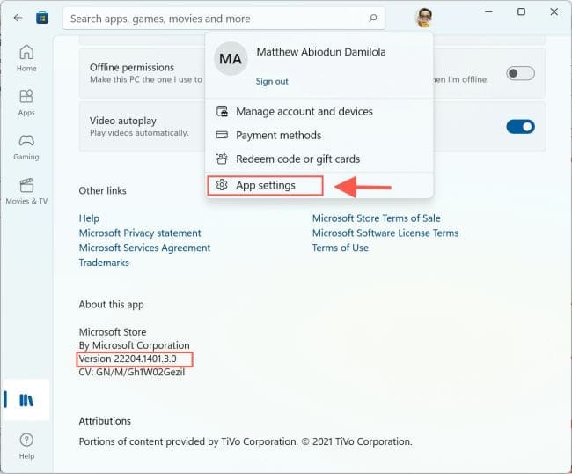Open Movies & TV section

[x=26, y=190]
